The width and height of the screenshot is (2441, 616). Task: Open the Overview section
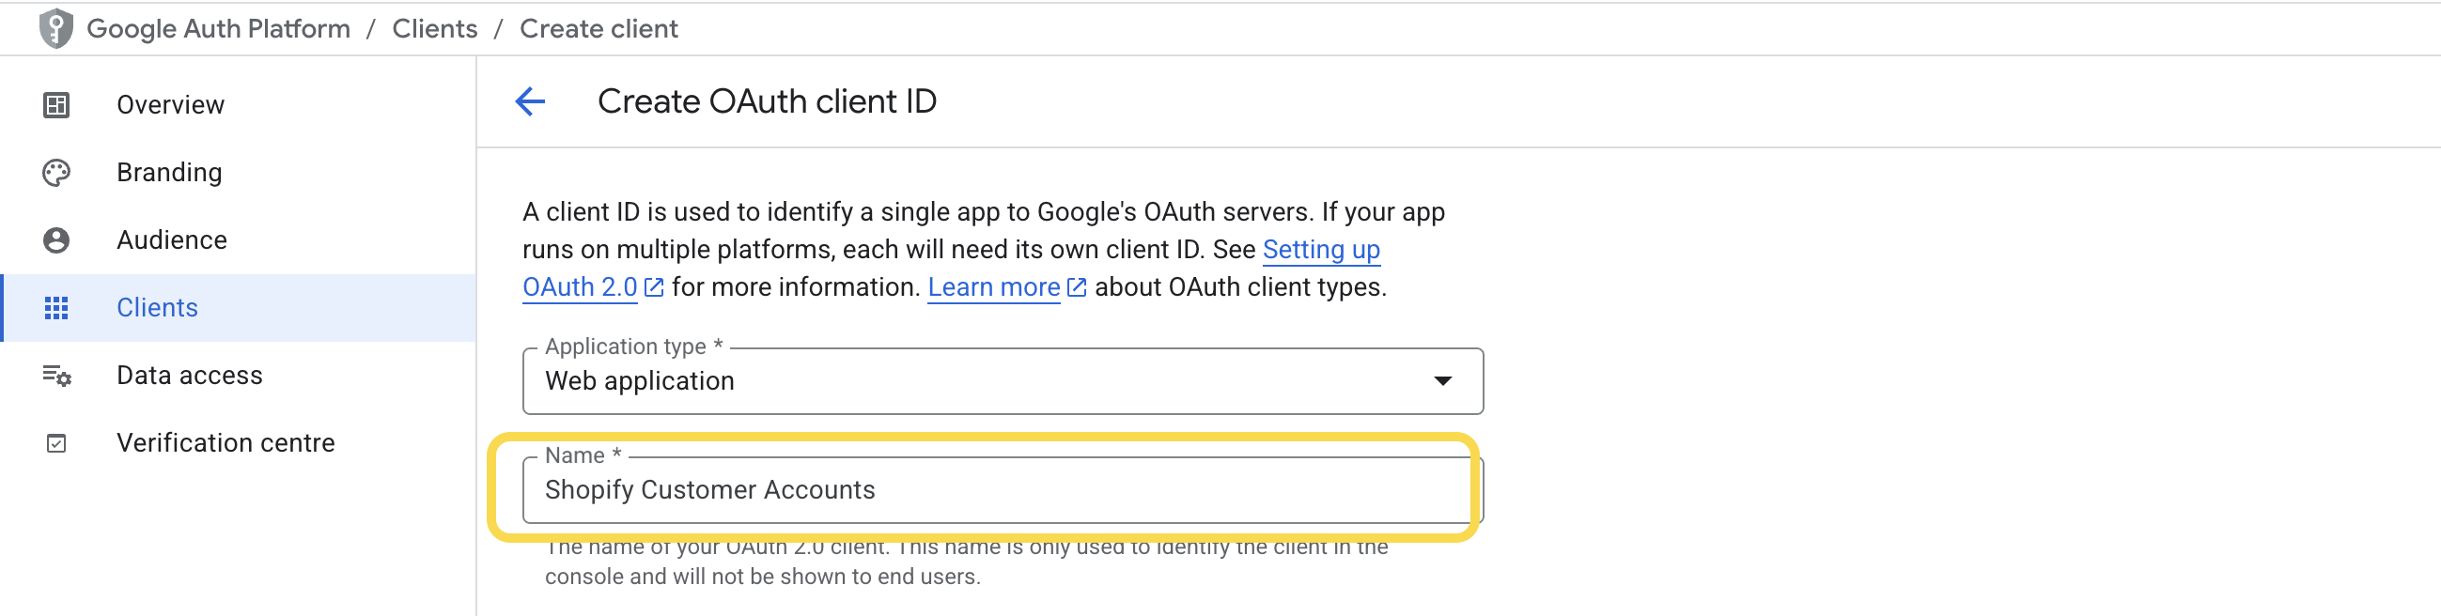[238, 105]
